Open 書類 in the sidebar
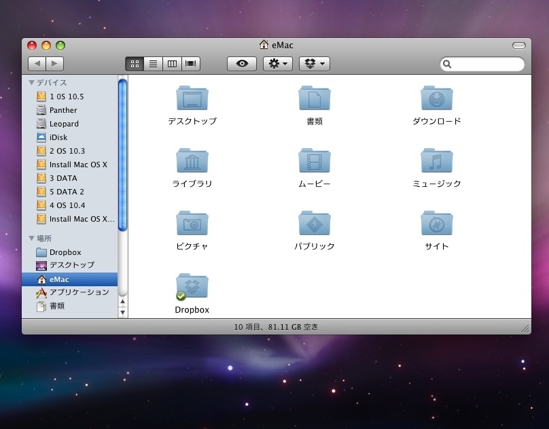Screen dimensions: 549x429 click(x=70, y=306)
